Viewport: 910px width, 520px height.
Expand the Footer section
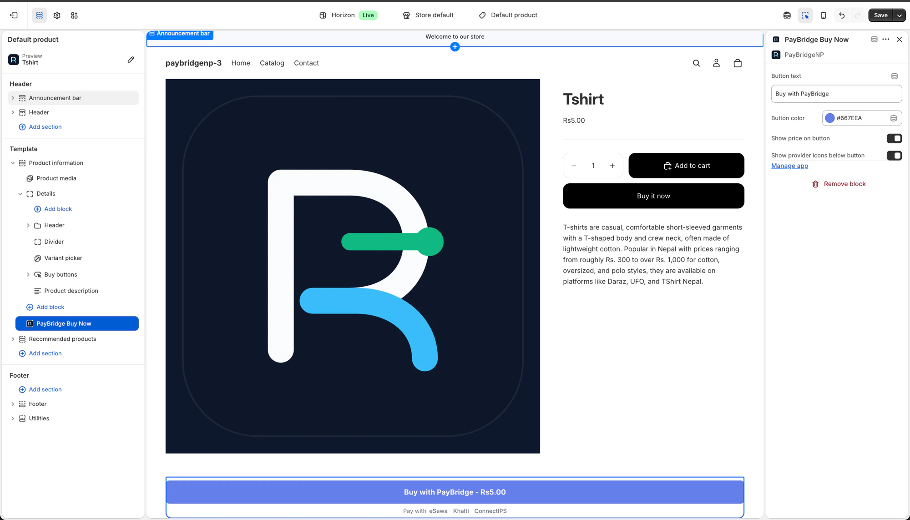pos(13,404)
